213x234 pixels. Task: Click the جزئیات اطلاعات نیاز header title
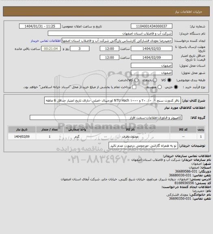click(189, 12)
